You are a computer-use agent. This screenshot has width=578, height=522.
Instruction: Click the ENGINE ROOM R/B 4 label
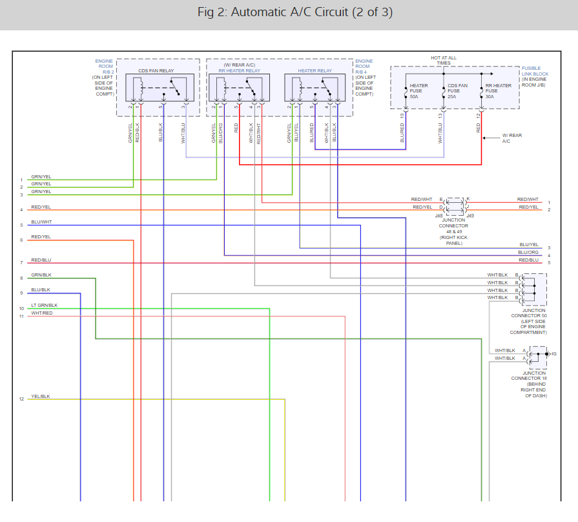[x=364, y=67]
